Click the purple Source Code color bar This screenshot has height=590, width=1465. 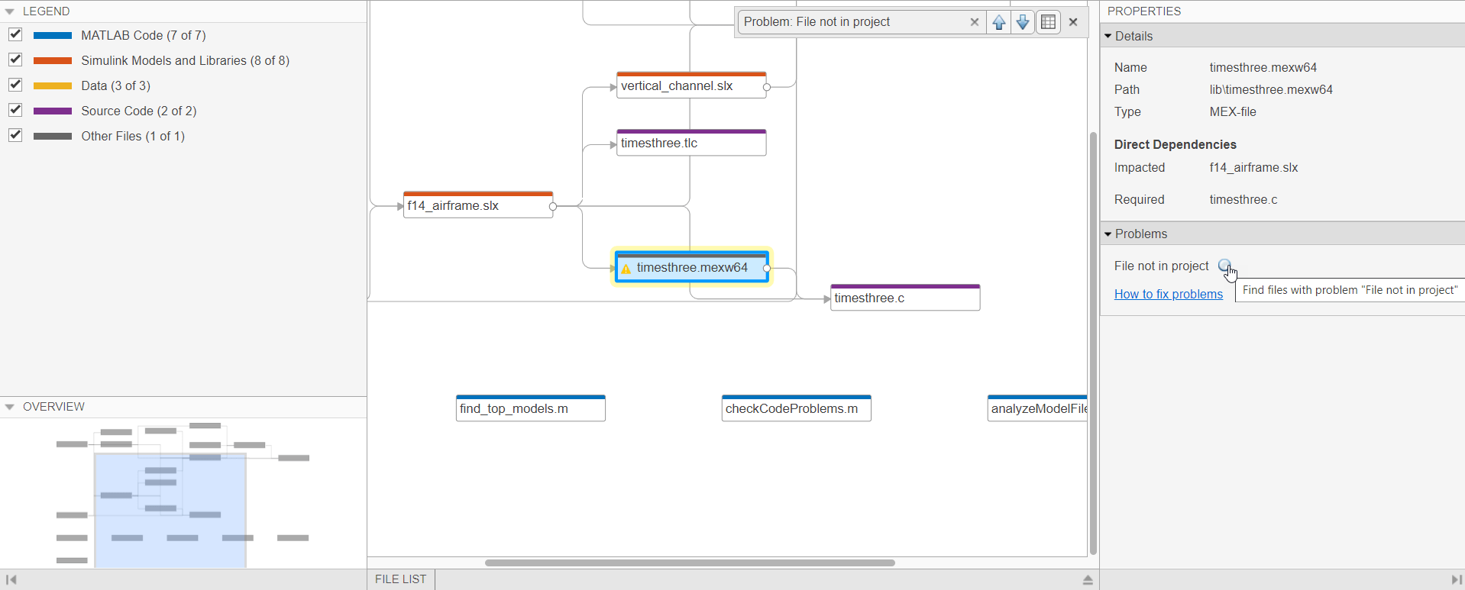point(53,111)
